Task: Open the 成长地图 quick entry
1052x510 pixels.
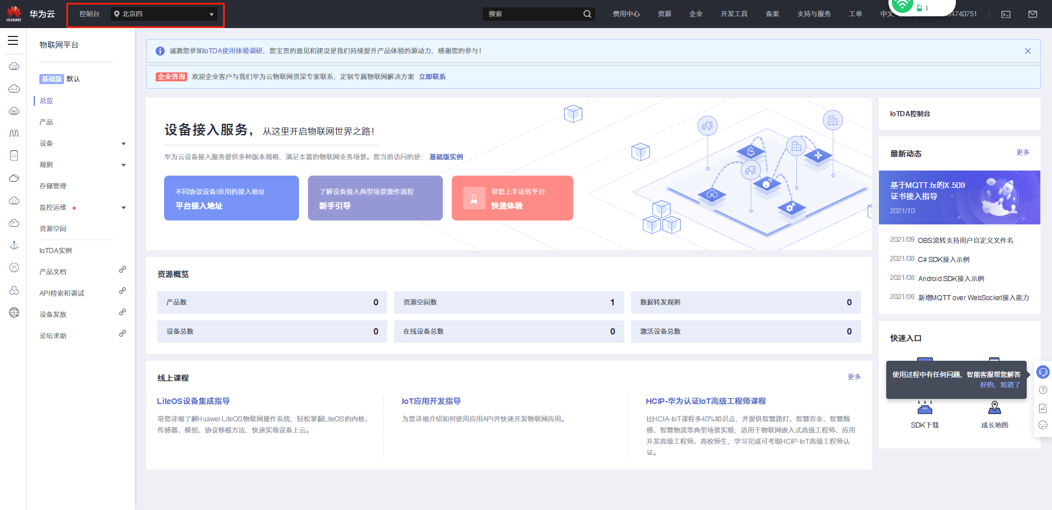Action: point(995,415)
